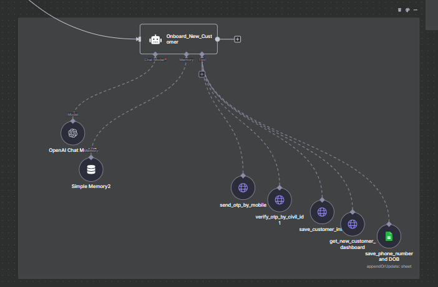The width and height of the screenshot is (438, 287).
Task: Click the 'get_new_customer_dashboard' label
Action: [353, 244]
